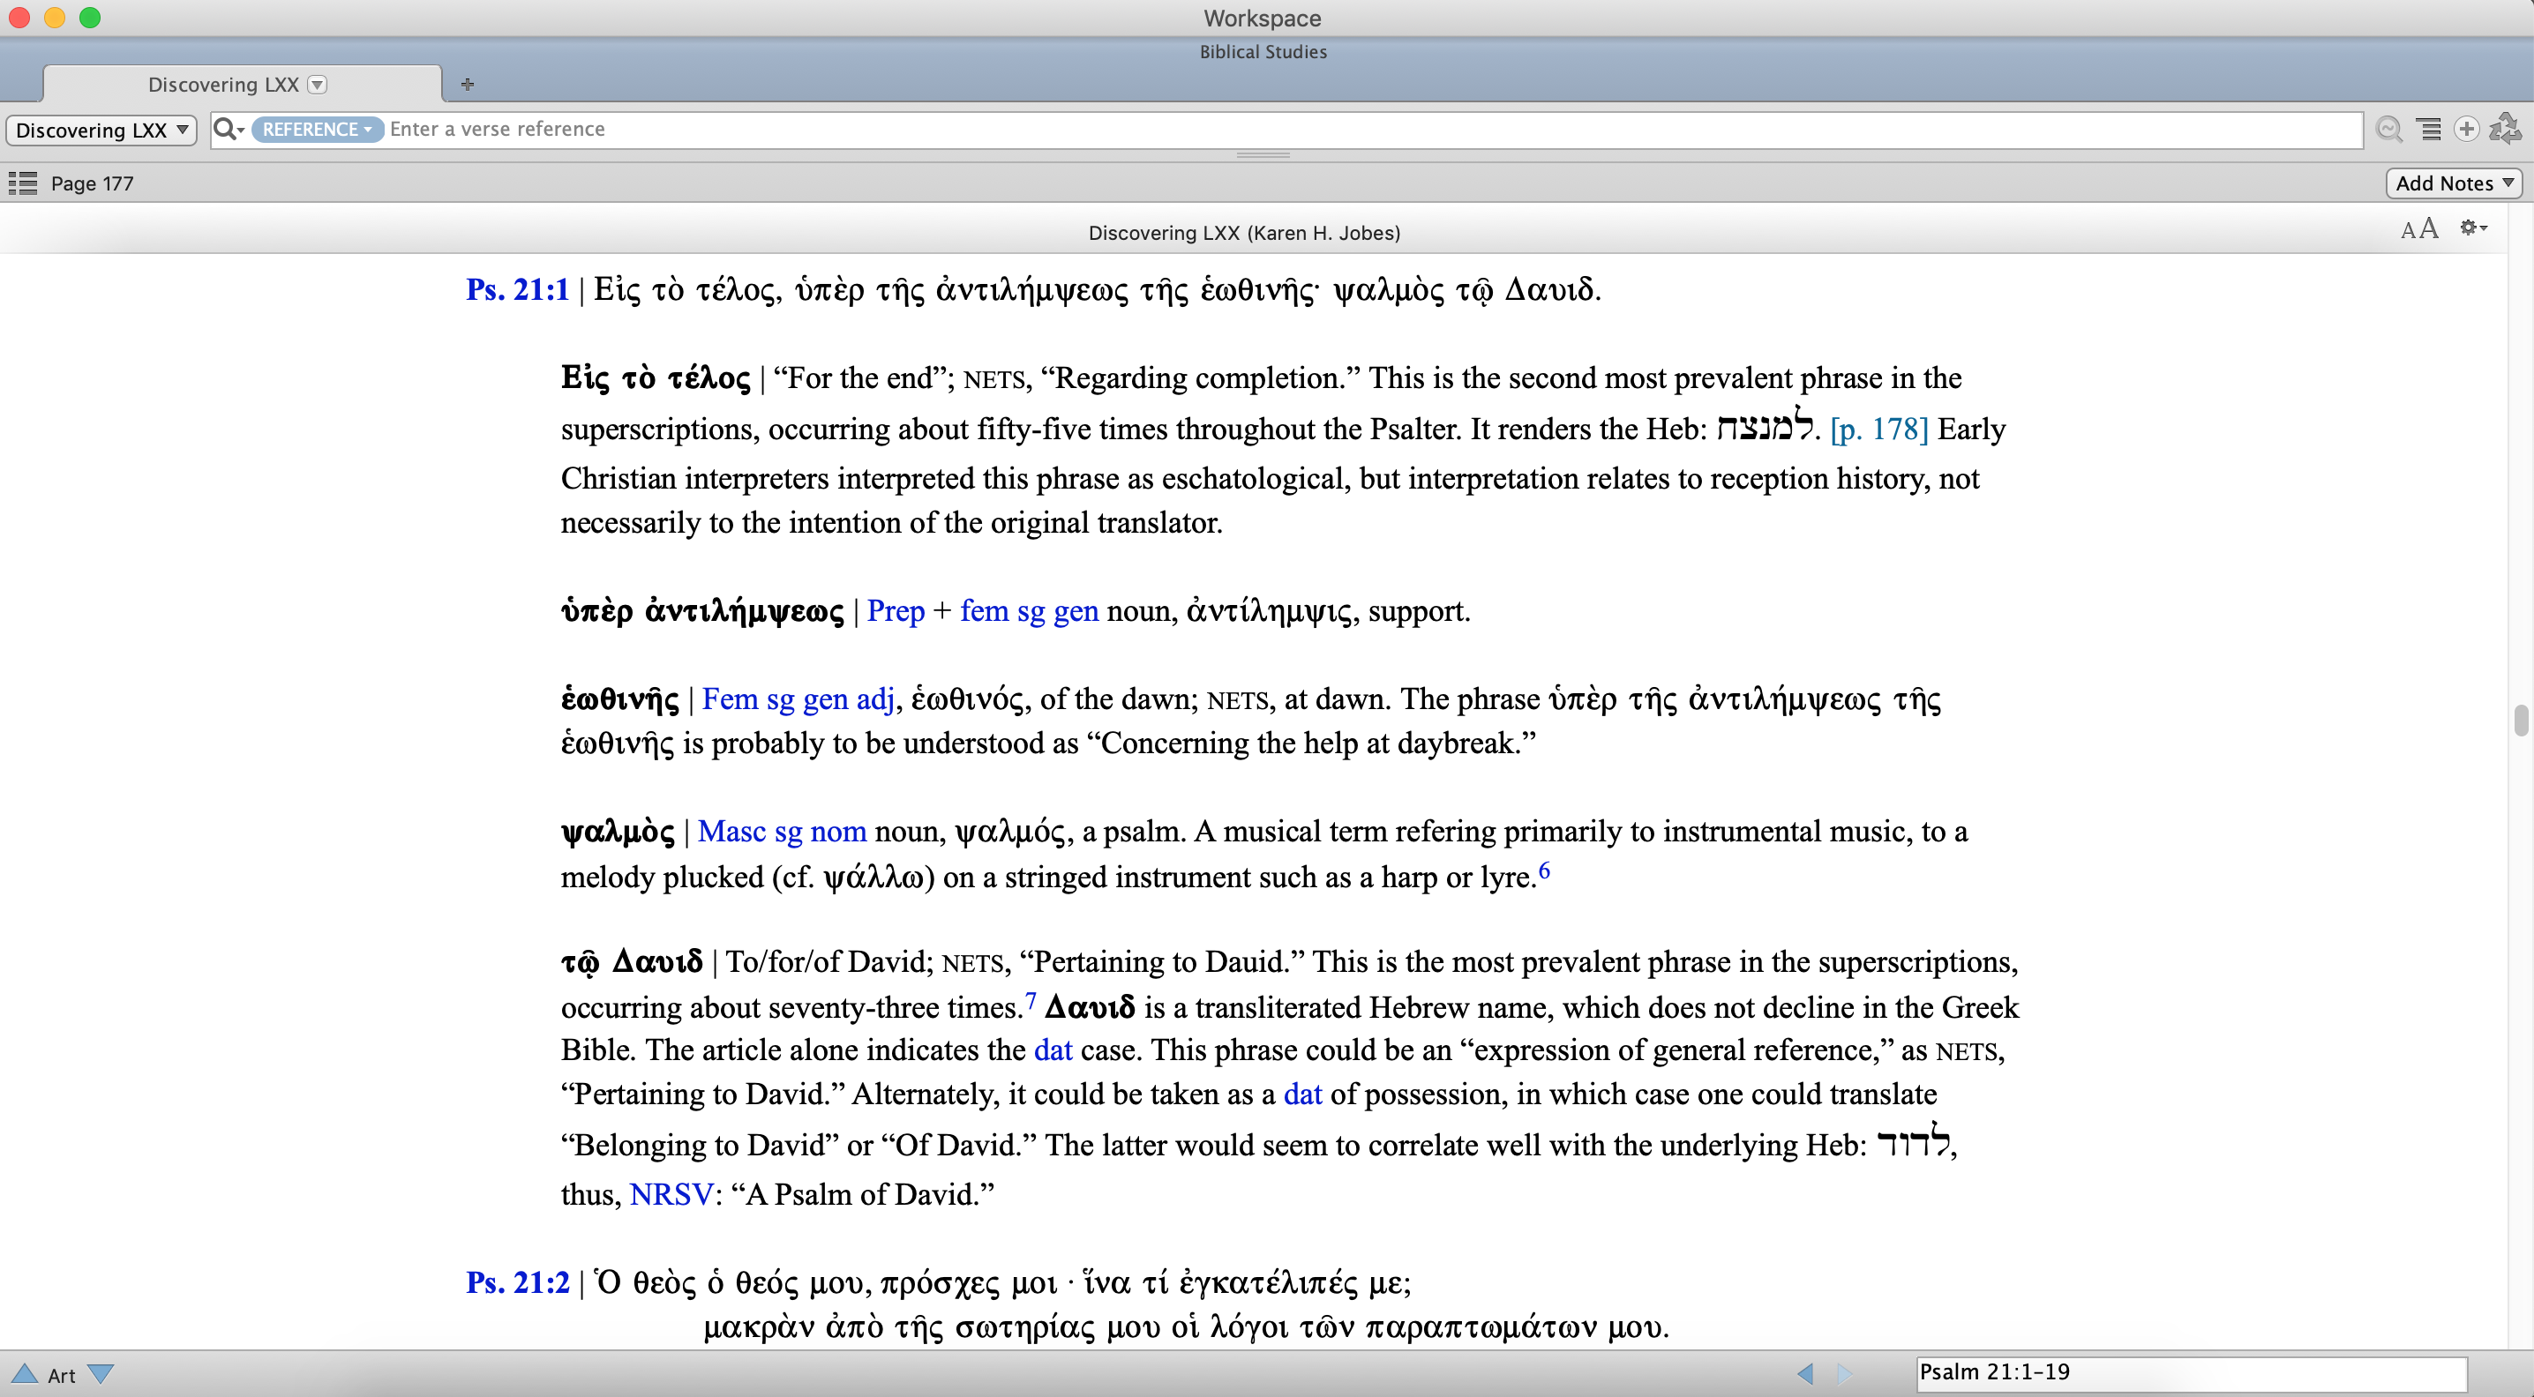Image resolution: width=2534 pixels, height=1397 pixels.
Task: Click the circled plus icon
Action: tap(2466, 130)
